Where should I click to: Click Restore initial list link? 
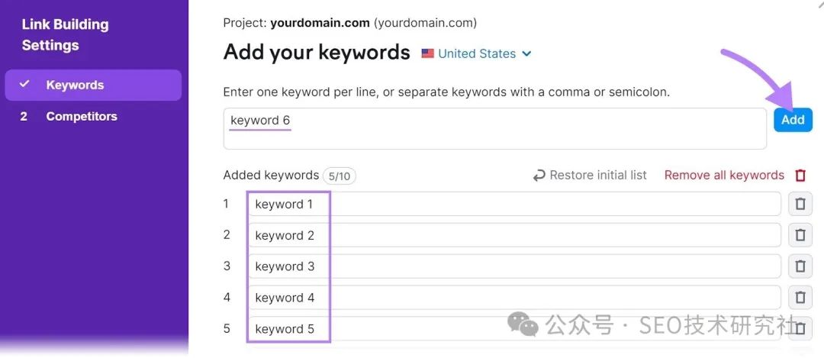(x=597, y=176)
